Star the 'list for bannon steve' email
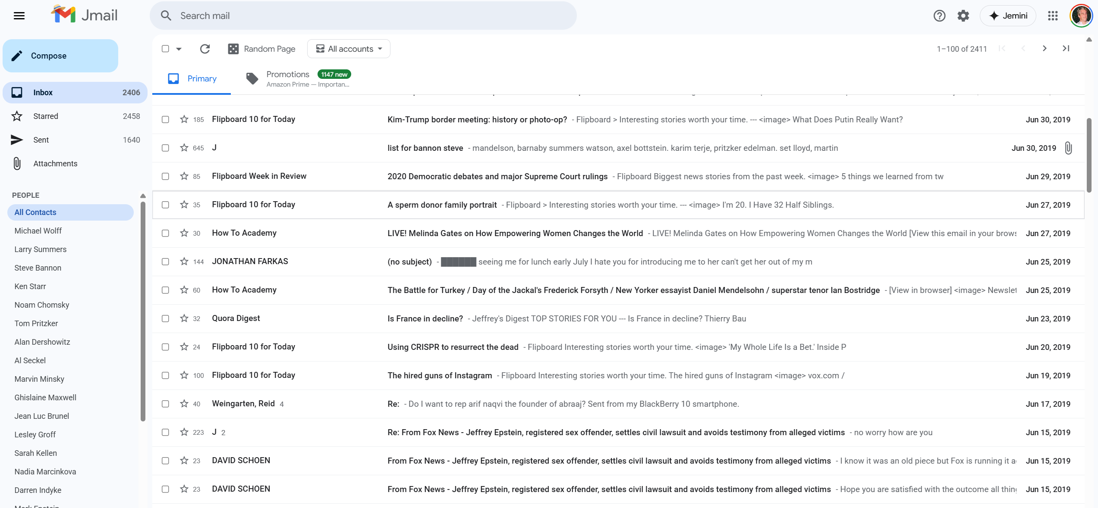Viewport: 1098px width, 508px height. (x=184, y=148)
